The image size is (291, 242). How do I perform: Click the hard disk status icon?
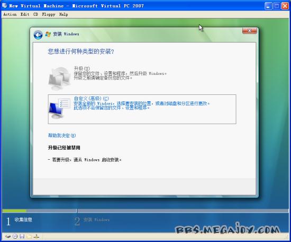pyautogui.click(x=7, y=236)
